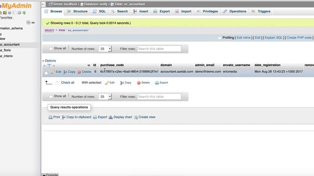This screenshot has width=314, height=176.
Task: Click the ericmedia username cell
Action: [230, 71]
